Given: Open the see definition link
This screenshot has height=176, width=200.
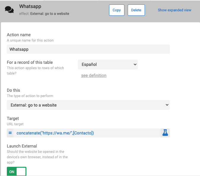Looking at the screenshot, I should point(94,75).
